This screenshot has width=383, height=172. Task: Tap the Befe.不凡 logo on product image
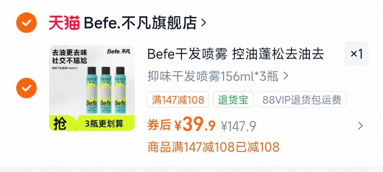pos(119,51)
